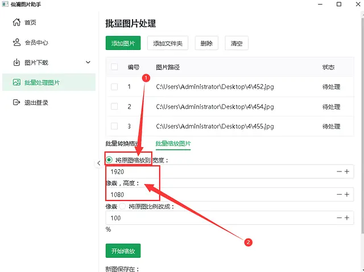
Task: Check the box for 454.jpg row
Action: point(114,107)
